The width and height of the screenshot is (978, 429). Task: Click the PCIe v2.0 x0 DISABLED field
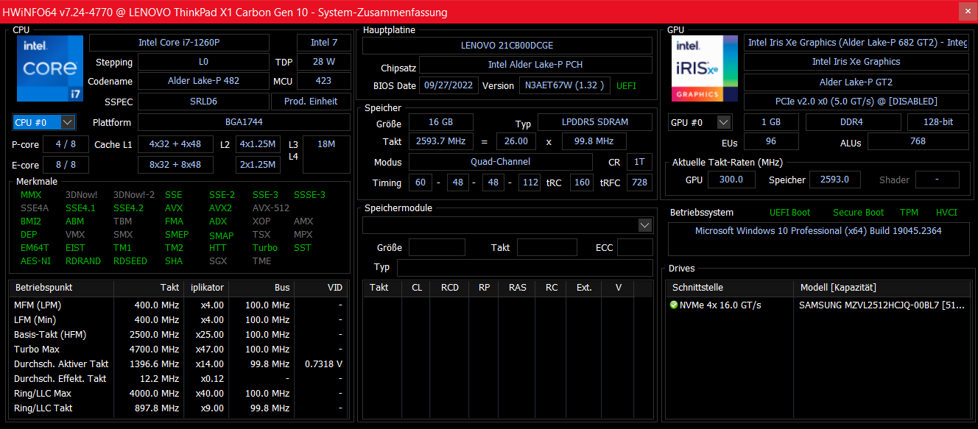[x=856, y=102]
